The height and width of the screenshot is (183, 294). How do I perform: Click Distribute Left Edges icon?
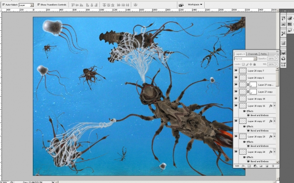(119, 5)
